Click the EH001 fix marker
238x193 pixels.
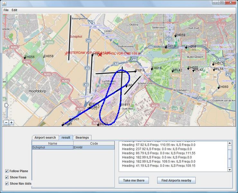click(x=62, y=125)
